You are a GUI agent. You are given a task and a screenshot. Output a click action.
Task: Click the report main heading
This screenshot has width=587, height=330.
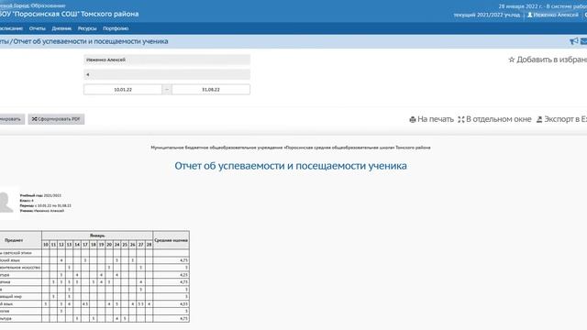(x=291, y=166)
